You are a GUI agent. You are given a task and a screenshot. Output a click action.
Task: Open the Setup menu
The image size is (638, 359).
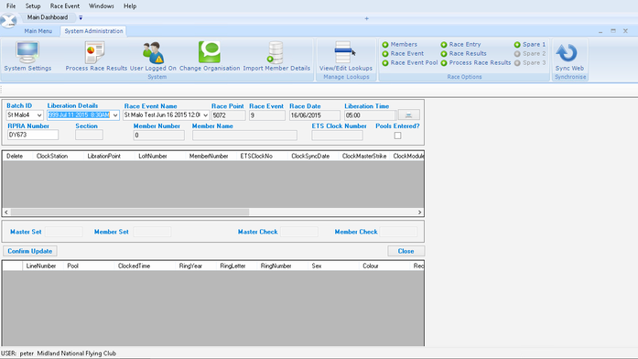click(33, 6)
